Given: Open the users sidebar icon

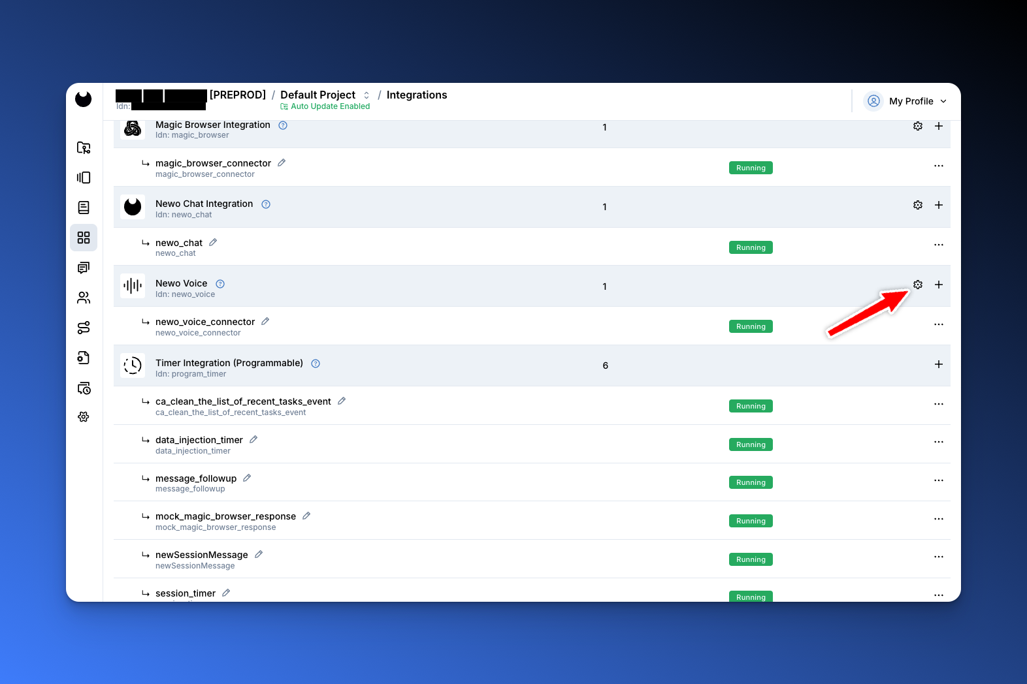Looking at the screenshot, I should tap(84, 298).
